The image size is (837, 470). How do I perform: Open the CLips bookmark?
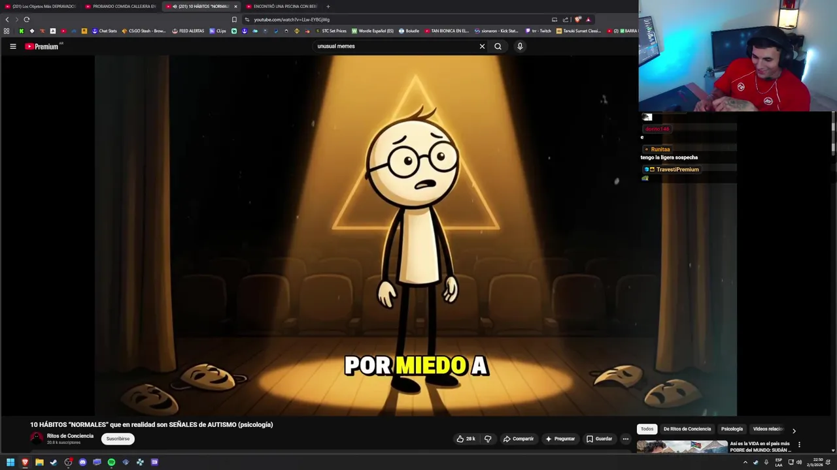218,31
